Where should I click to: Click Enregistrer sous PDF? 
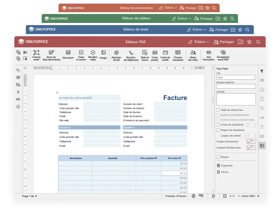(x=223, y=55)
